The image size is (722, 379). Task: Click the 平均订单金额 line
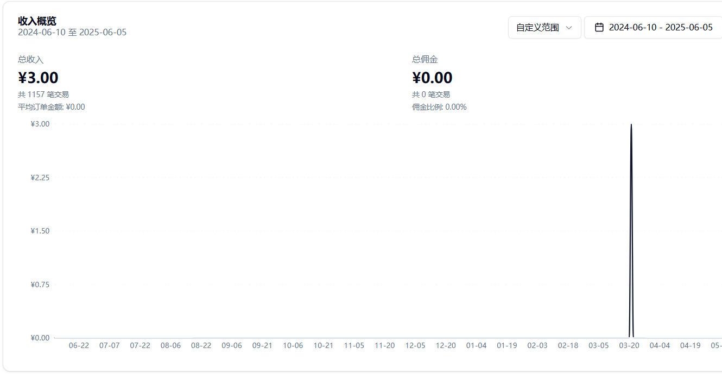(52, 107)
